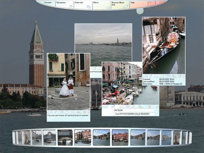Click the pencil edit icon under canal market photo

[113, 107]
